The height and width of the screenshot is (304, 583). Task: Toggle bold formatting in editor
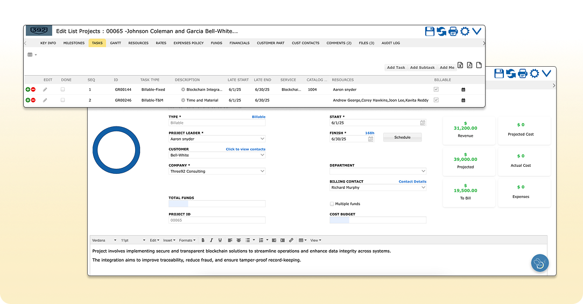point(203,241)
